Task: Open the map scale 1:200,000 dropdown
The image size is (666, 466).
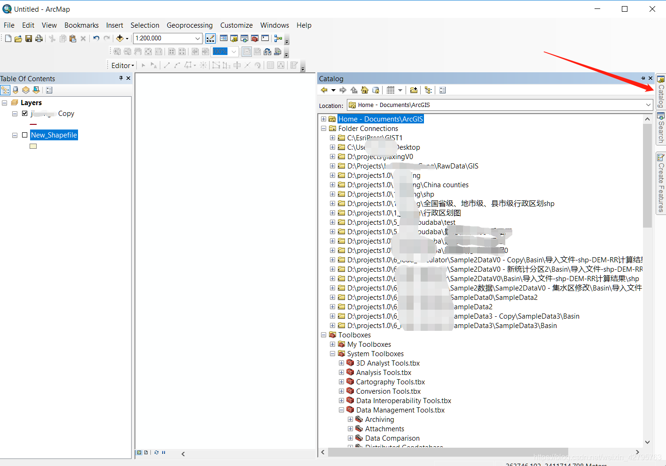Action: tap(197, 38)
